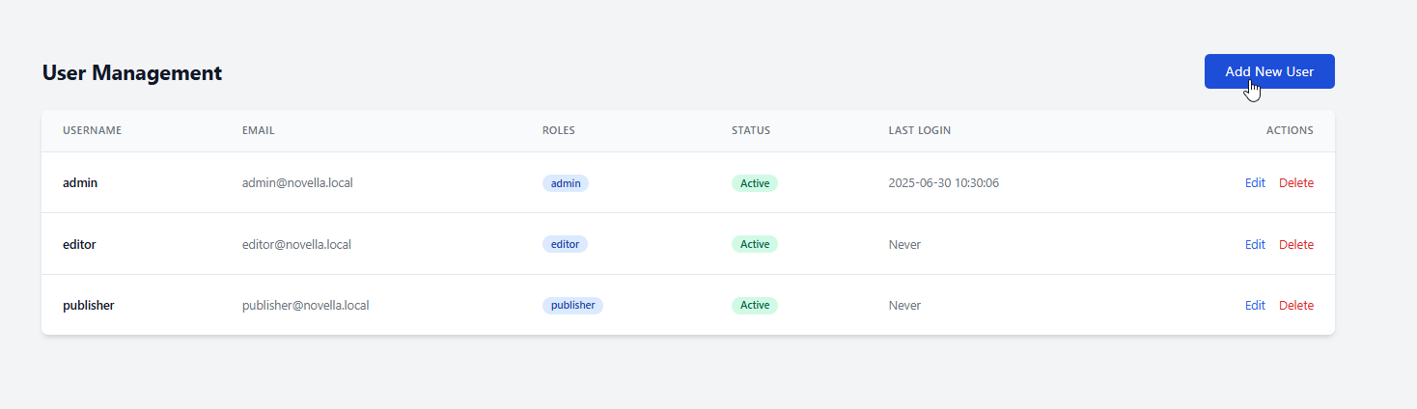Click the Active status badge for editor
Viewport: 1417px width, 409px height.
pos(754,245)
